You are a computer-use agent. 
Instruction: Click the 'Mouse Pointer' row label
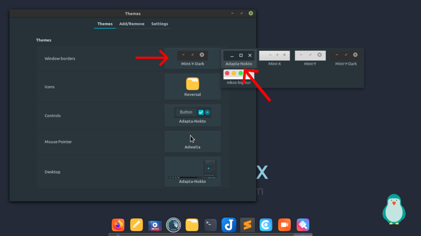(58, 142)
